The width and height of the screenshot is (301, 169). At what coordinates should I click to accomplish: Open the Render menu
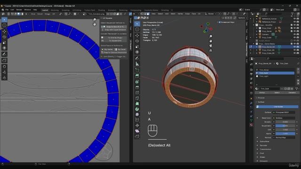click(x=19, y=10)
